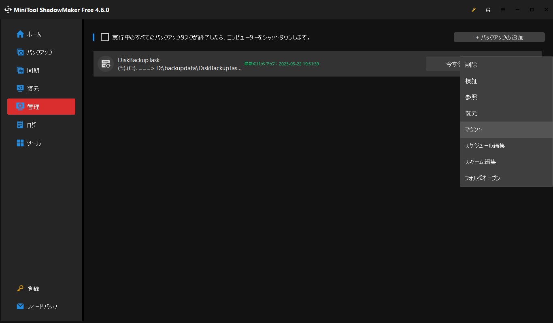The height and width of the screenshot is (323, 553).
Task: Choose スケジュール編集 menu entry
Action: point(506,146)
